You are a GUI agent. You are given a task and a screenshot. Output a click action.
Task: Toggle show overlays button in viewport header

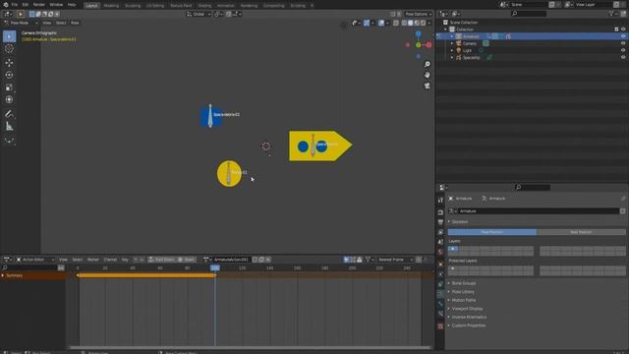[381, 23]
